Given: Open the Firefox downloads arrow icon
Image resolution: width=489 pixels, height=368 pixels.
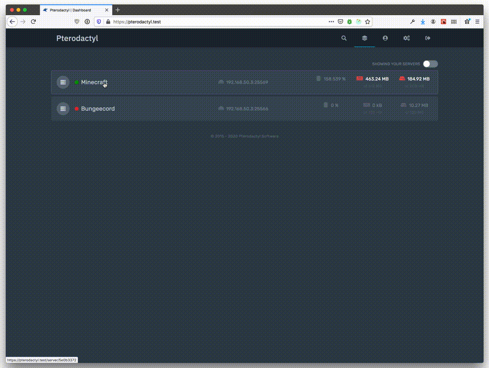Looking at the screenshot, I should click(x=423, y=22).
